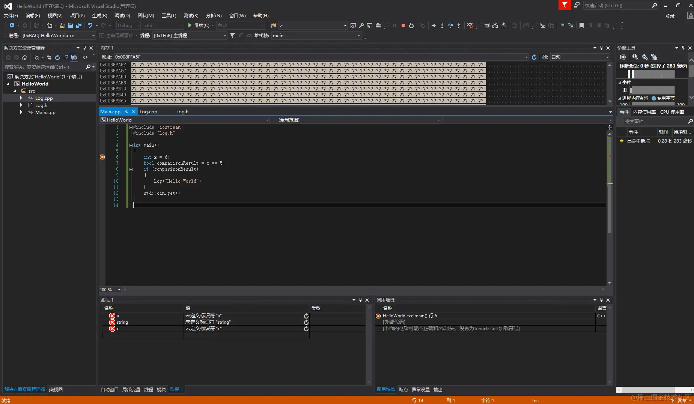Open the 类视图 tab

click(56, 389)
